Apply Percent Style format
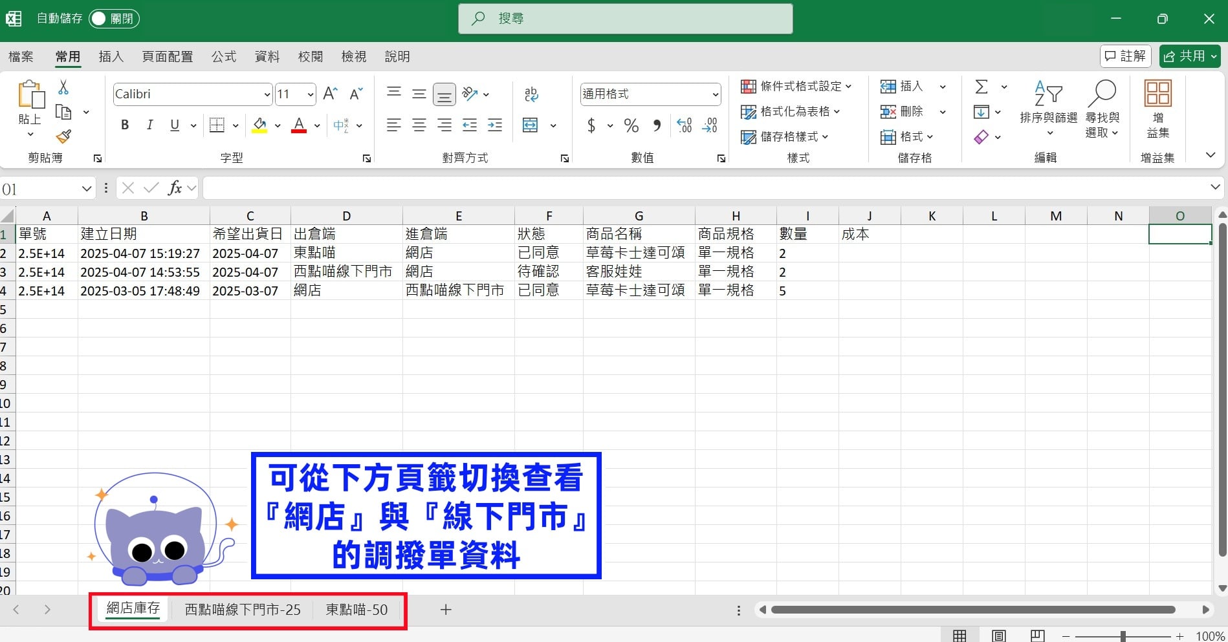Screen dimensions: 1228x642 (x=631, y=125)
